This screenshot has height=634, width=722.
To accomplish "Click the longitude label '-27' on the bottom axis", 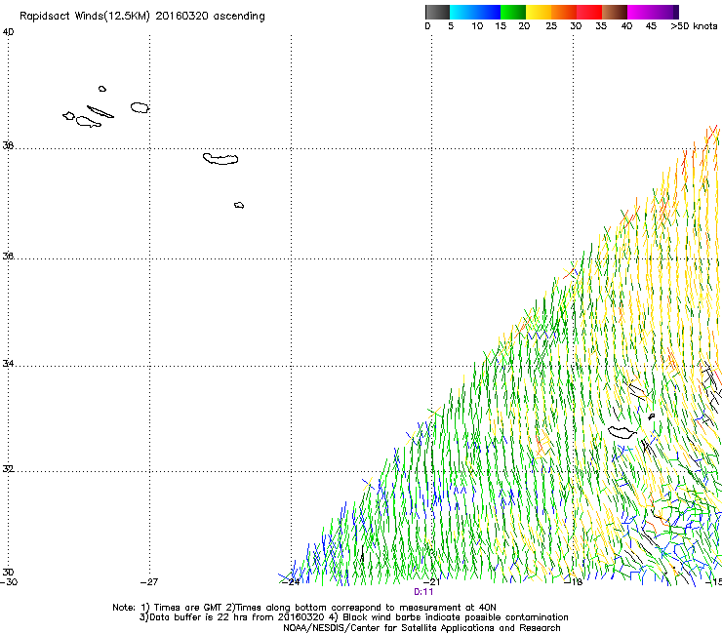I will pos(149,582).
